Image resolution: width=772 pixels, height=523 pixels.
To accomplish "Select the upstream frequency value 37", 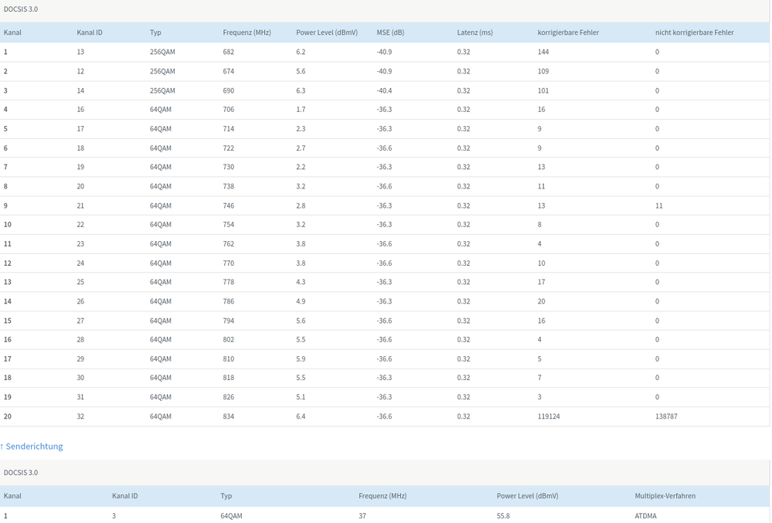I will pyautogui.click(x=362, y=516).
